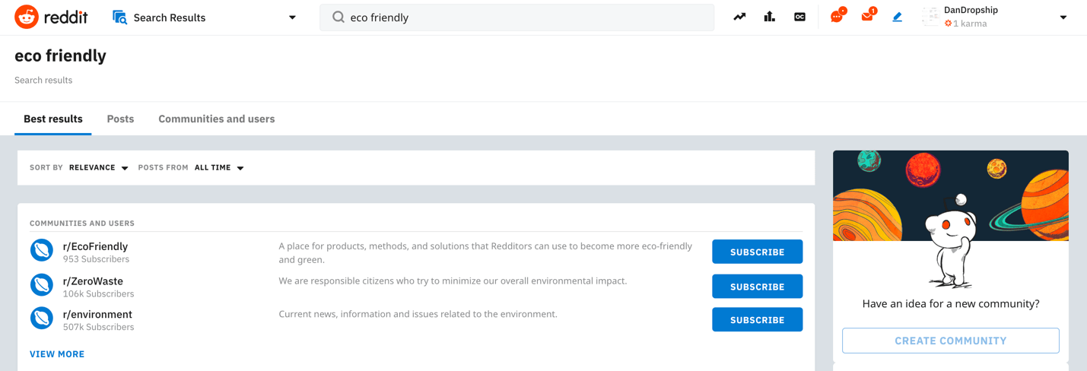Open the chat bubble icon
Image resolution: width=1087 pixels, height=371 pixels.
(837, 17)
